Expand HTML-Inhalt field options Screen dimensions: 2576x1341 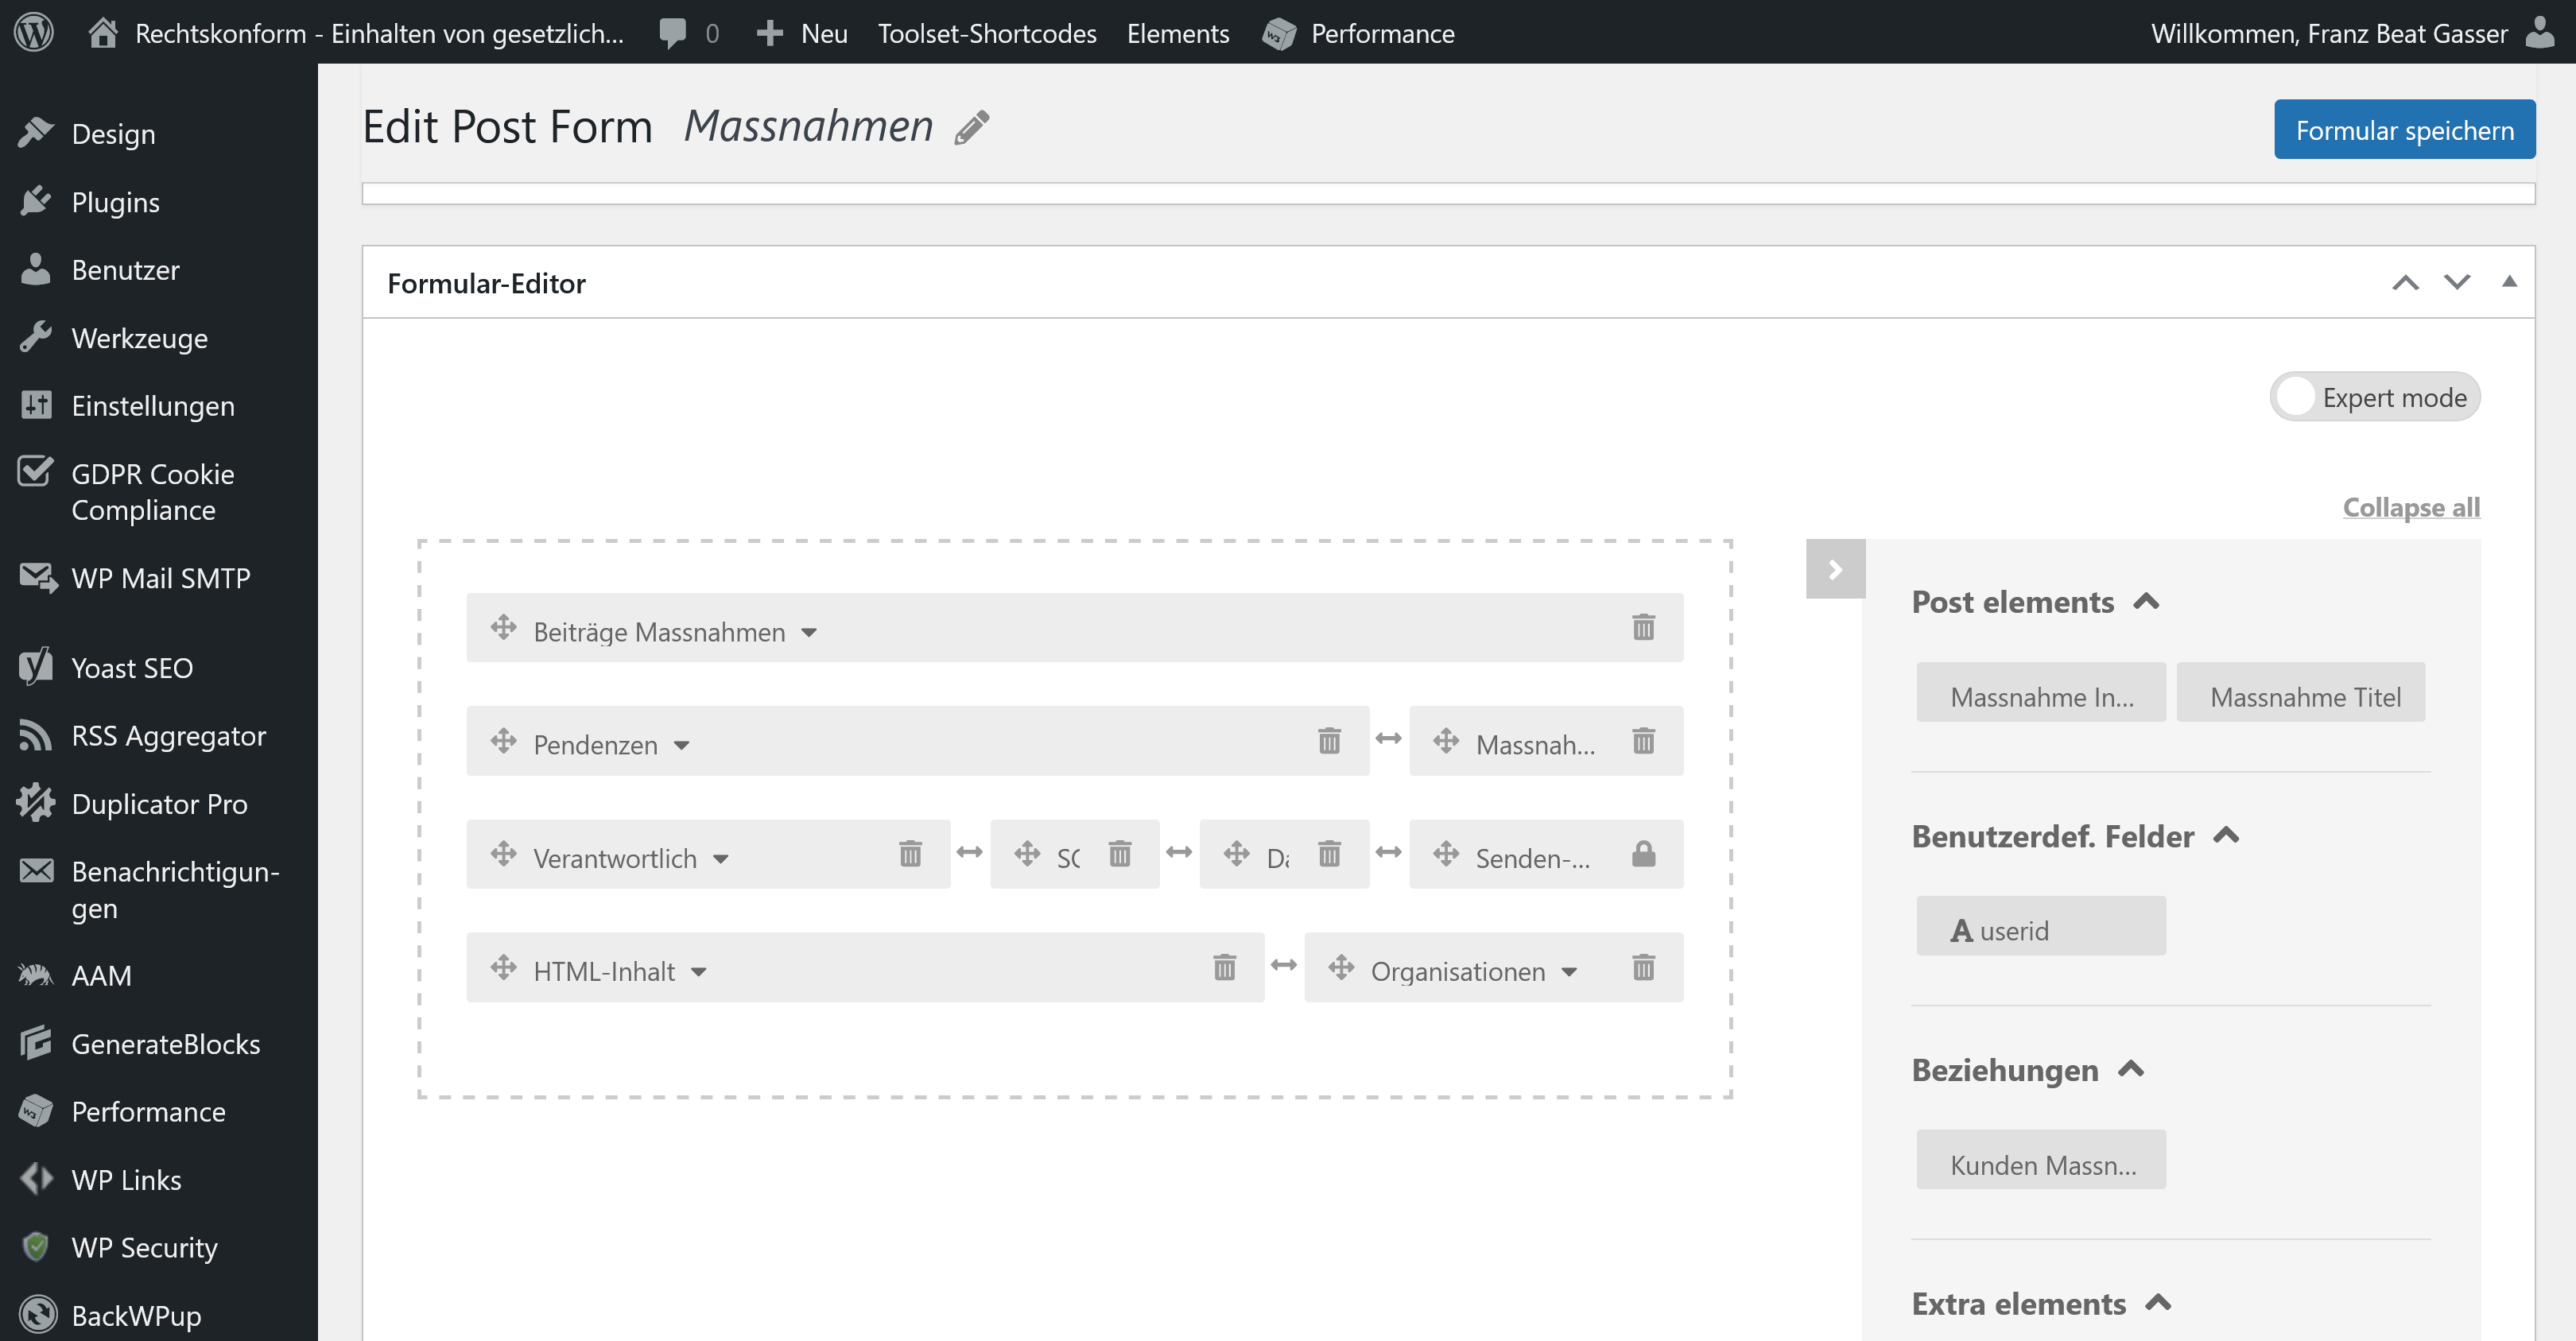click(x=698, y=972)
